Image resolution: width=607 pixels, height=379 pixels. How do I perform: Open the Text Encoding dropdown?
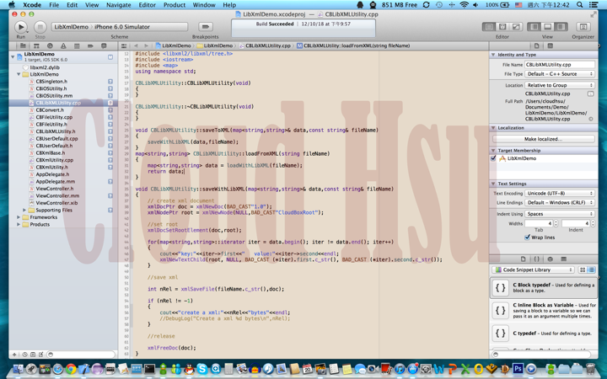pyautogui.click(x=560, y=193)
